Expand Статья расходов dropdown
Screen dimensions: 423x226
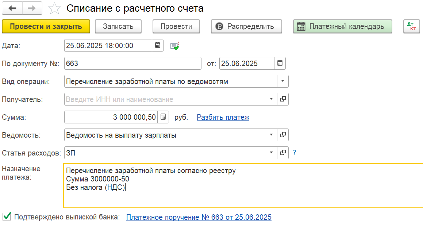click(x=272, y=153)
